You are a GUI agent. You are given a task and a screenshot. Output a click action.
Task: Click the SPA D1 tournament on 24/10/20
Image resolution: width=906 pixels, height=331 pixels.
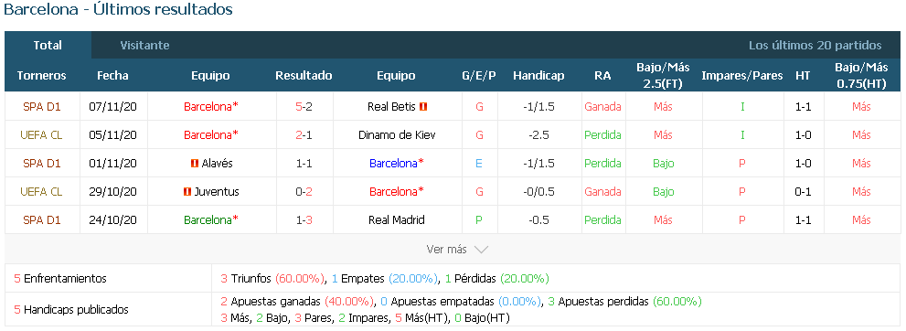[x=42, y=220]
